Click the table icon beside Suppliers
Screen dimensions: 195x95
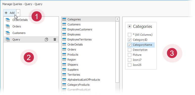point(64,70)
